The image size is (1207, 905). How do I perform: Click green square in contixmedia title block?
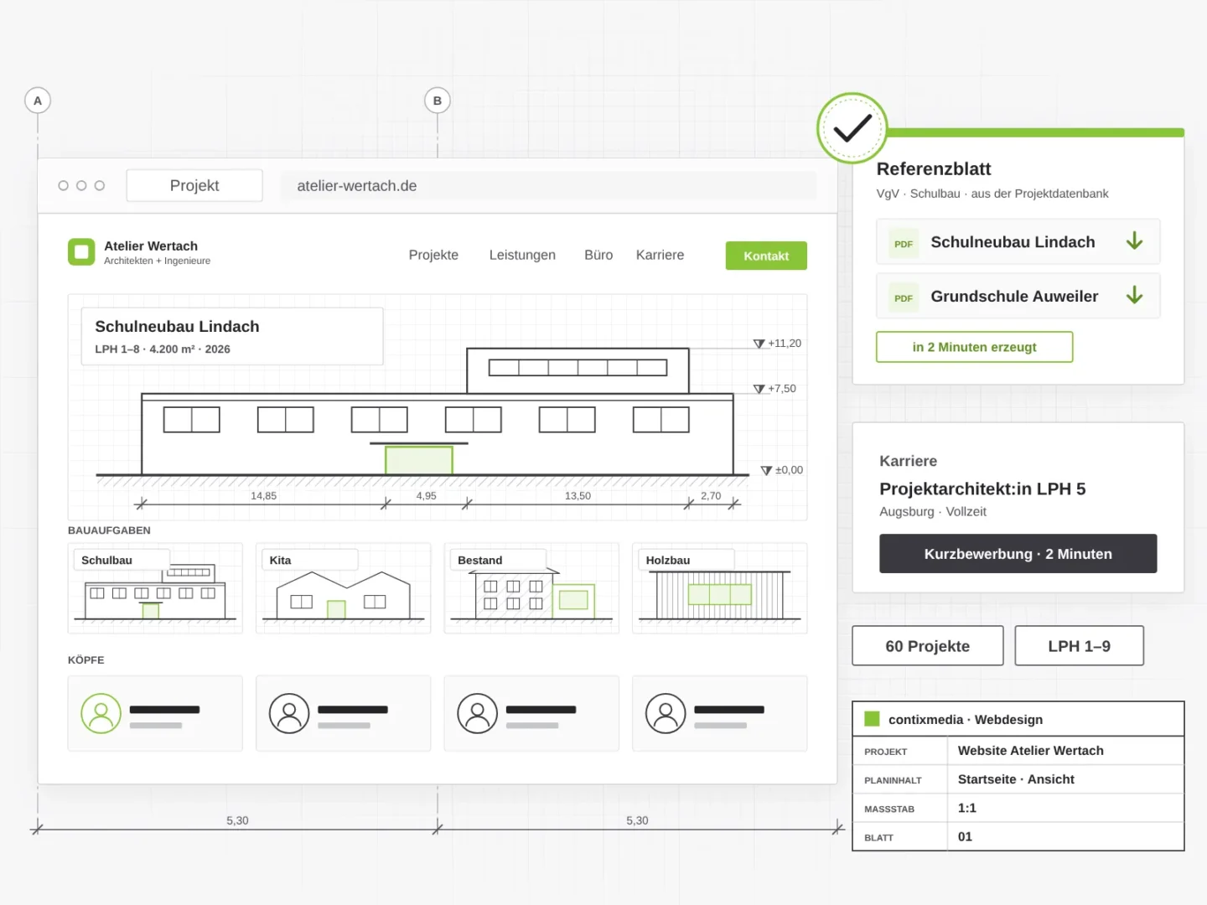point(872,719)
